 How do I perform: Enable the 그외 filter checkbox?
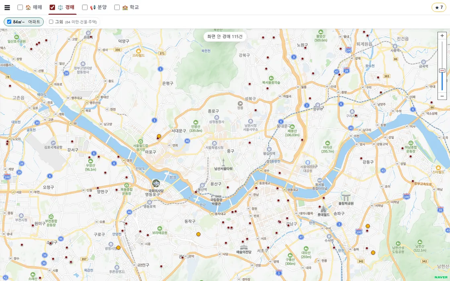tap(51, 22)
